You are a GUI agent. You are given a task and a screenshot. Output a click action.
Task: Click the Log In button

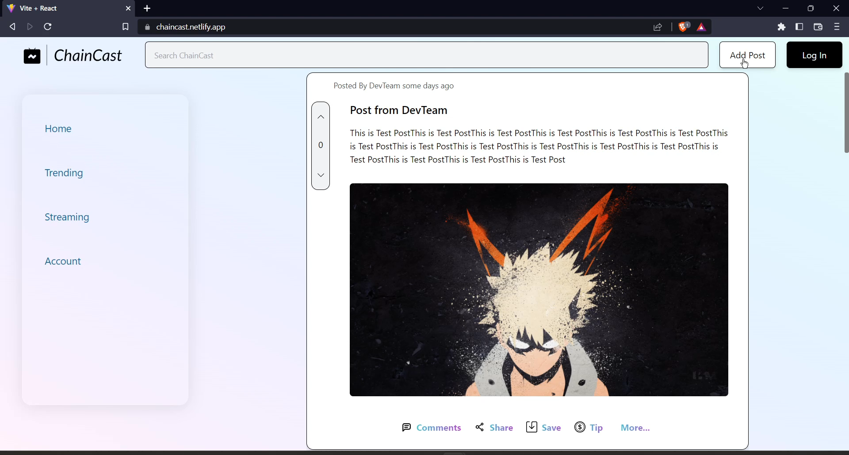point(815,55)
